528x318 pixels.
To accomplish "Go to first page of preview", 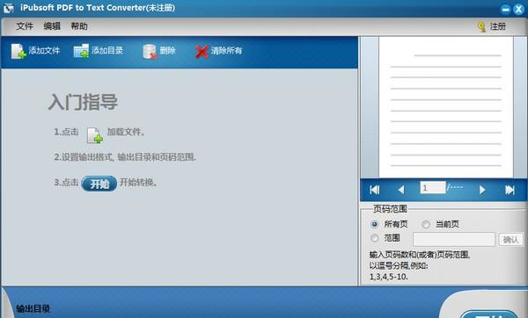I will coord(375,190).
